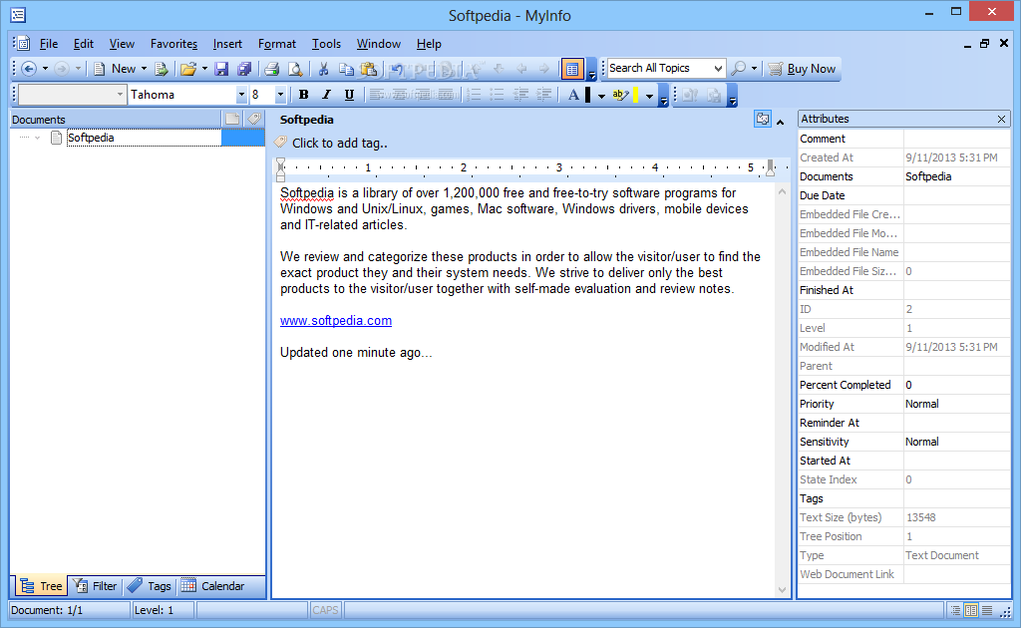Click the document menu icon left of File
The image size is (1021, 628).
(23, 44)
